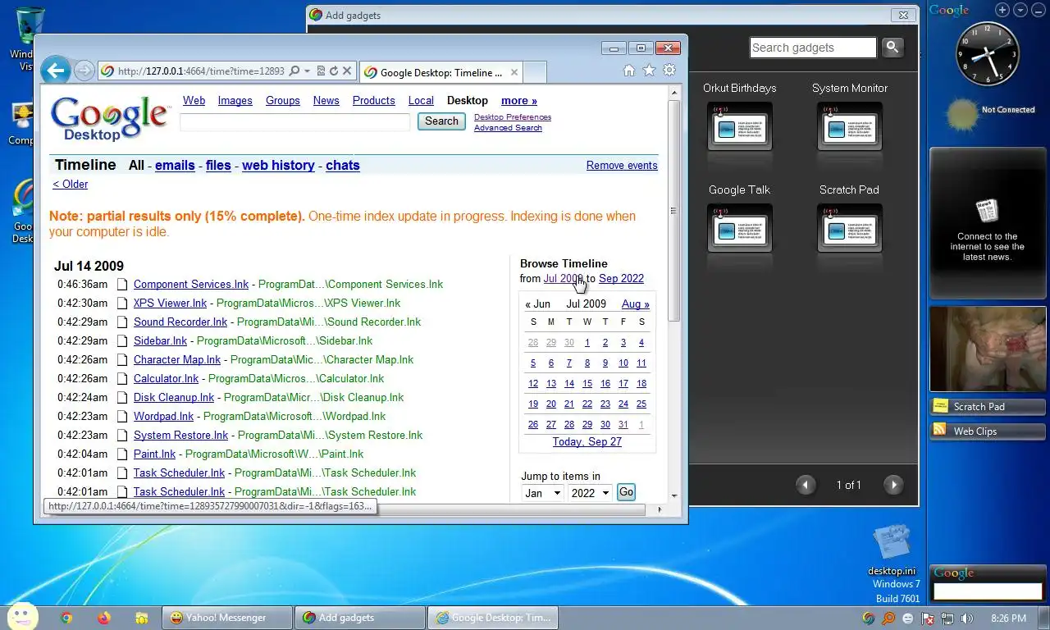1050x630 pixels.
Task: Click the address bar search magnifier
Action: [294, 71]
